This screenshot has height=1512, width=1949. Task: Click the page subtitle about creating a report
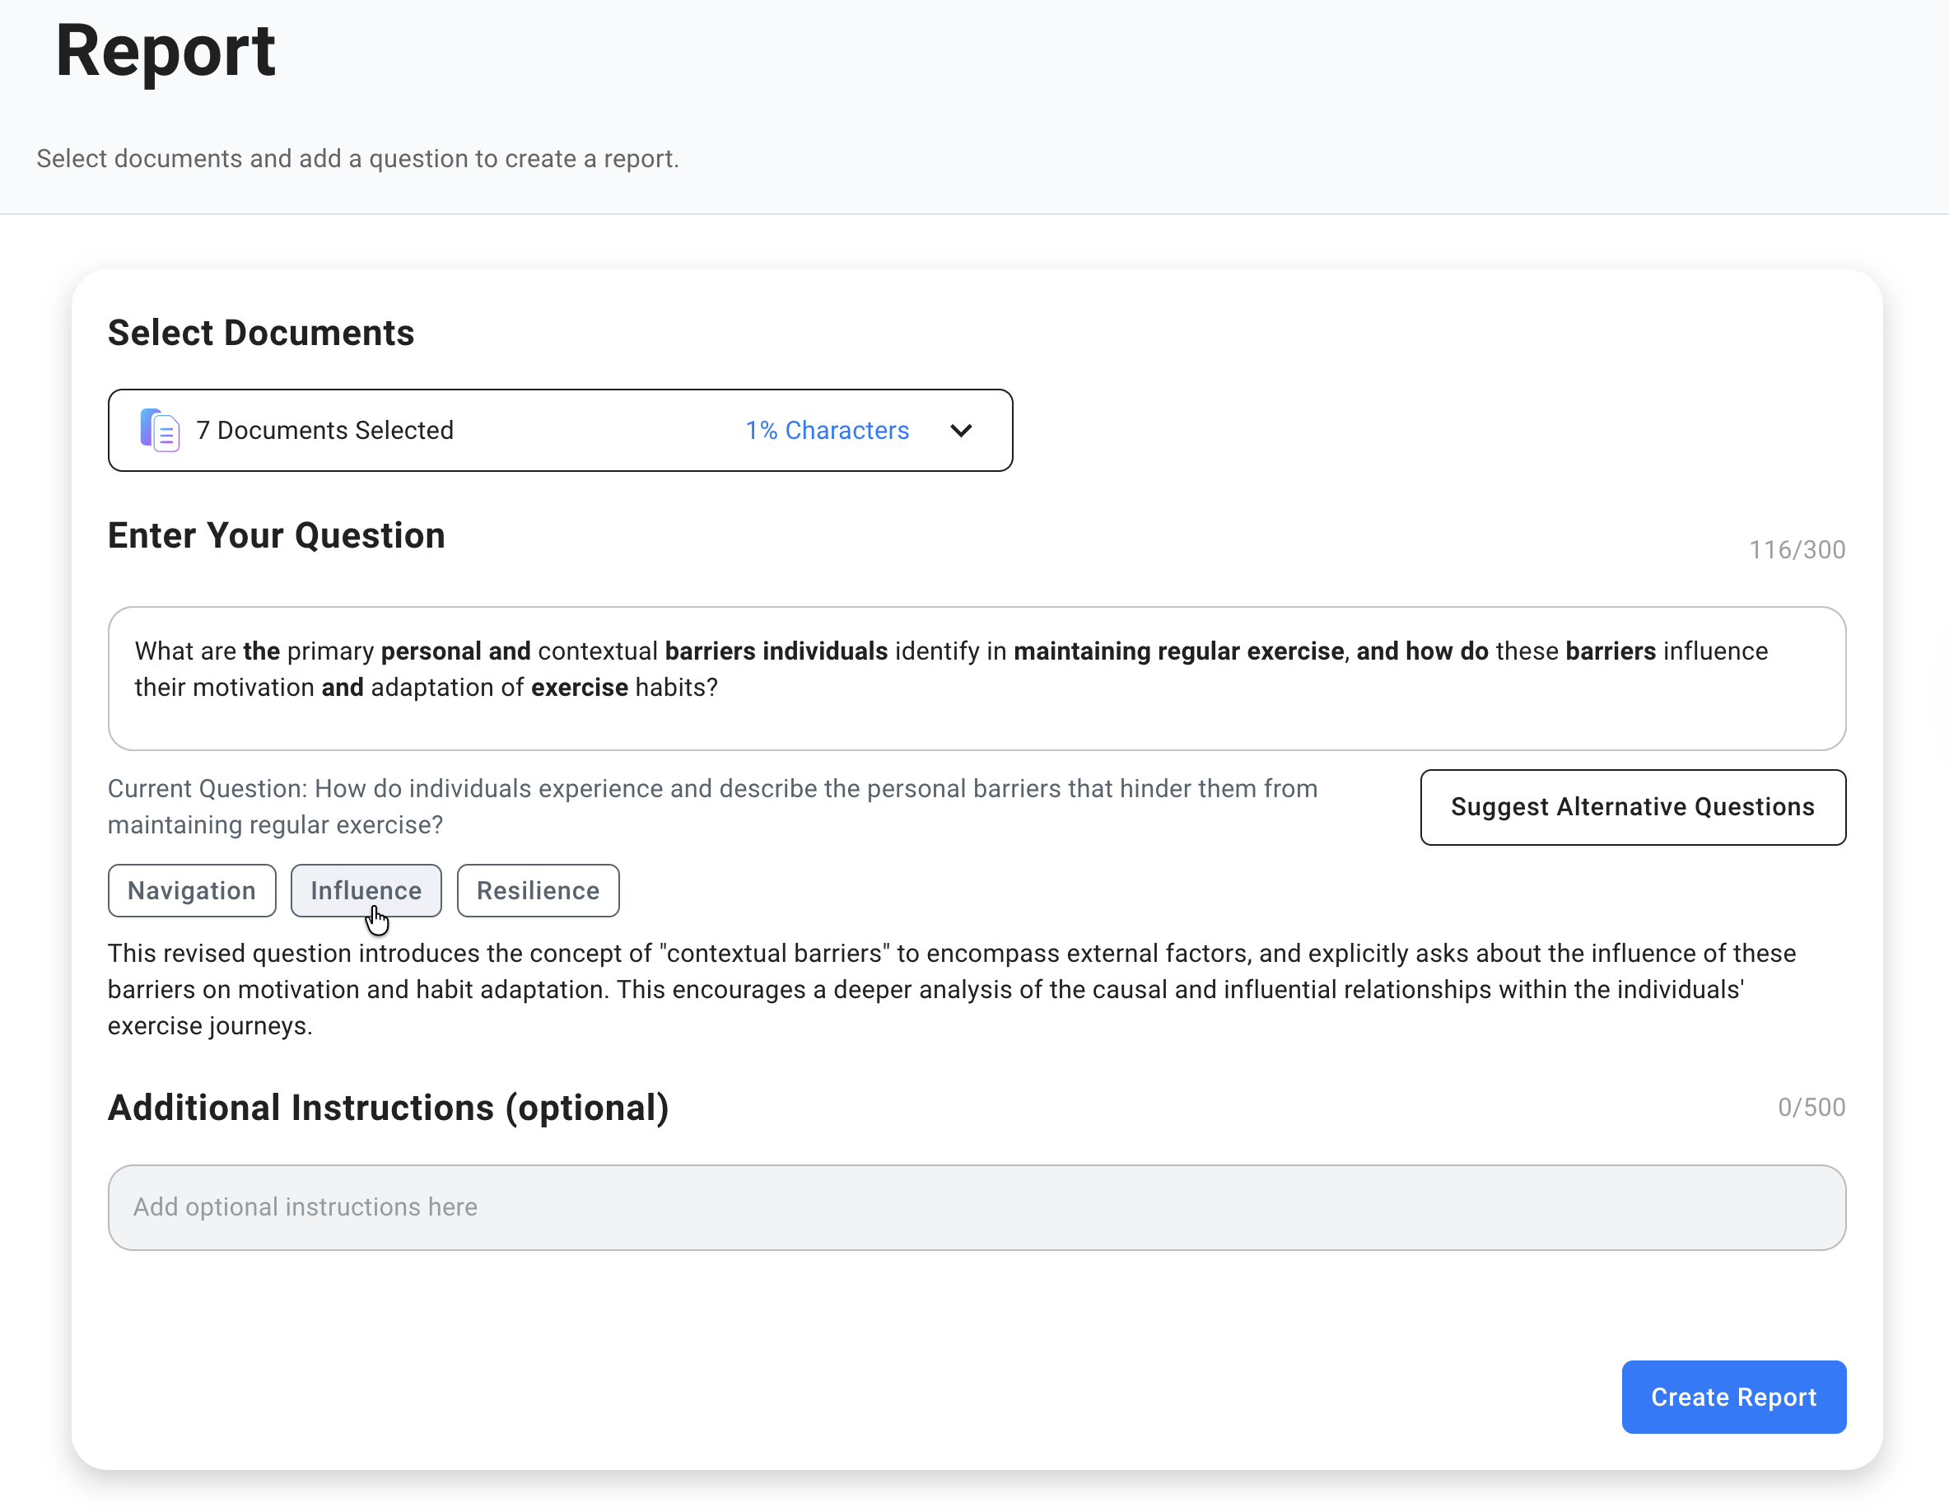click(358, 159)
